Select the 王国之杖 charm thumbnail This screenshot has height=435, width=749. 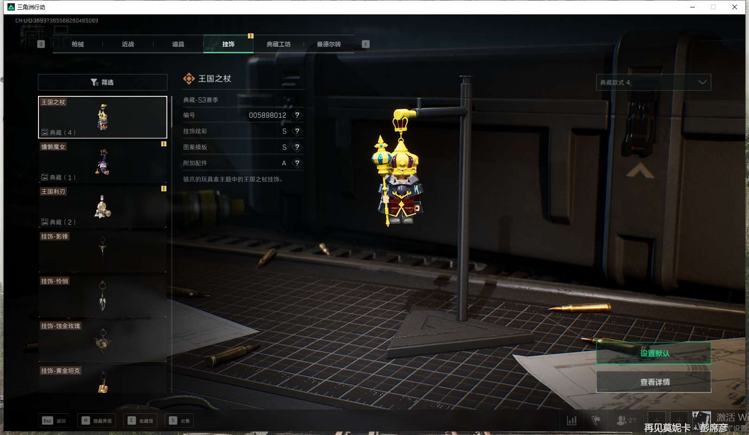click(x=102, y=117)
